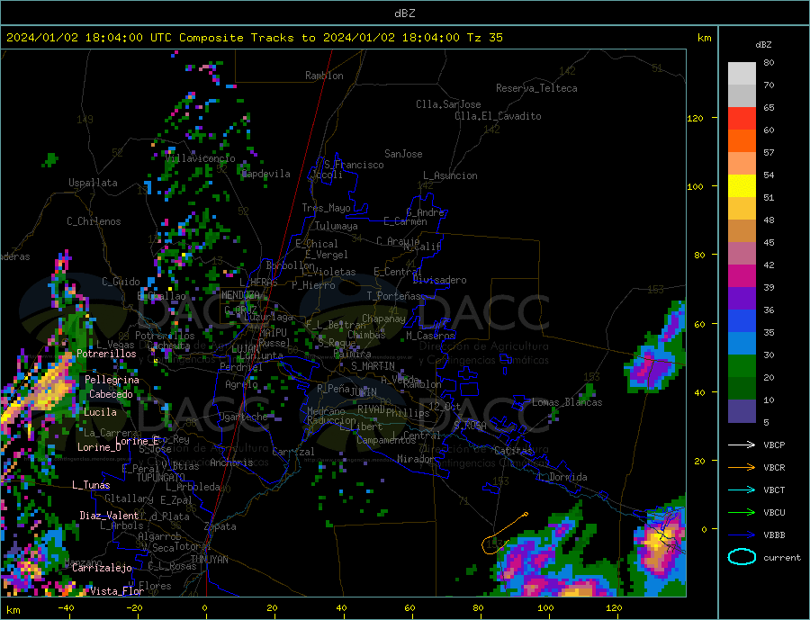810x620 pixels.
Task: Select the red swatch between 65 and 60
Action: tap(742, 118)
